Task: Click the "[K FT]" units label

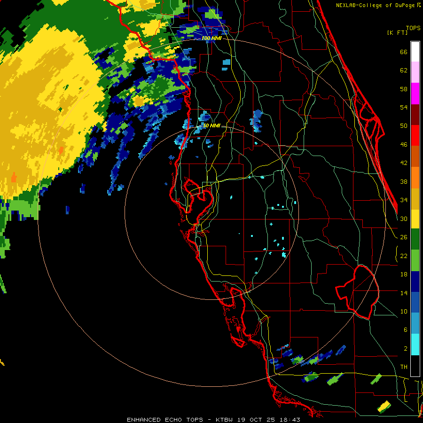Action: coord(397,32)
